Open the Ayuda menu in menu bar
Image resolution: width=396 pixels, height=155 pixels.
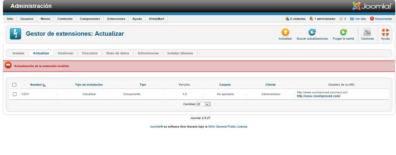pyautogui.click(x=137, y=19)
